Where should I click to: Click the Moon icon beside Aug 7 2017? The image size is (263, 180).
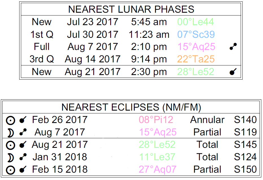10,132
